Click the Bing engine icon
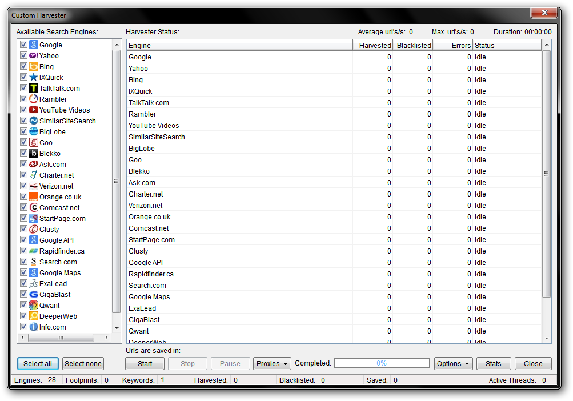The height and width of the screenshot is (401, 573). (x=34, y=66)
